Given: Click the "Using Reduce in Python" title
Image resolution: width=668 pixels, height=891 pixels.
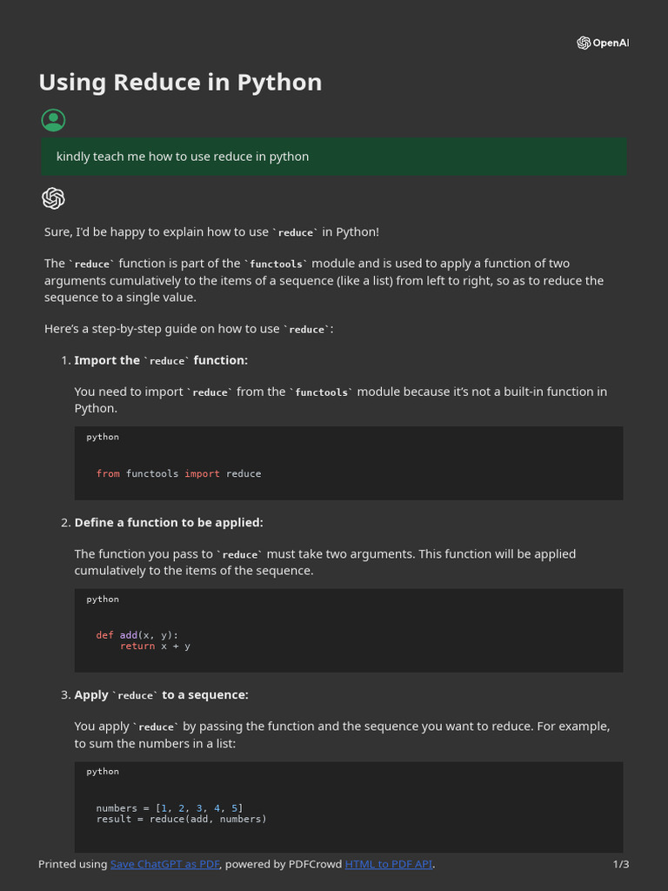Looking at the screenshot, I should click(180, 82).
